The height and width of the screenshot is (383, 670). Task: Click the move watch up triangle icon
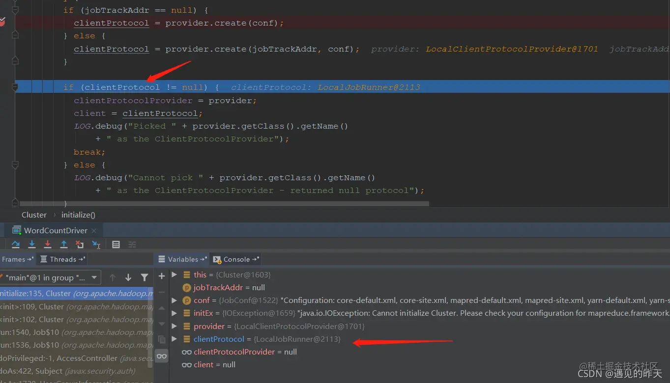[162, 308]
